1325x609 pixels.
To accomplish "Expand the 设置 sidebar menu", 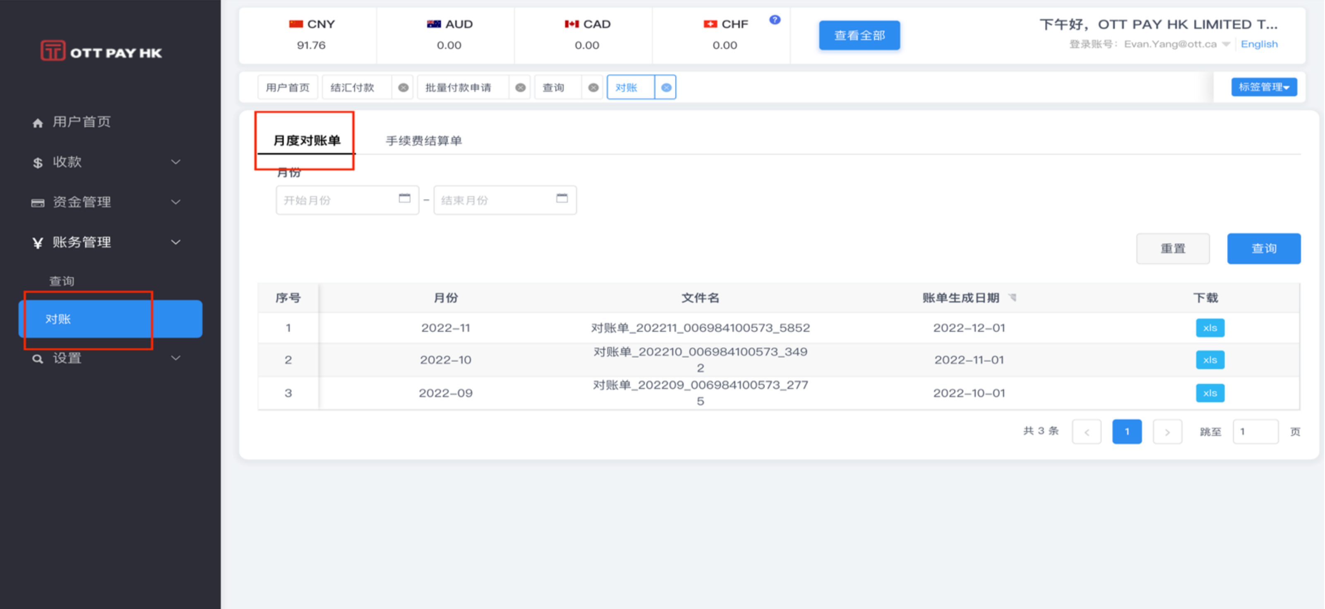I will pos(175,358).
